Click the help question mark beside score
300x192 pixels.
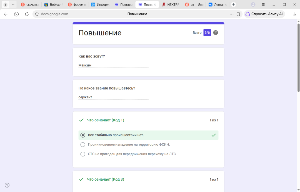point(216,33)
